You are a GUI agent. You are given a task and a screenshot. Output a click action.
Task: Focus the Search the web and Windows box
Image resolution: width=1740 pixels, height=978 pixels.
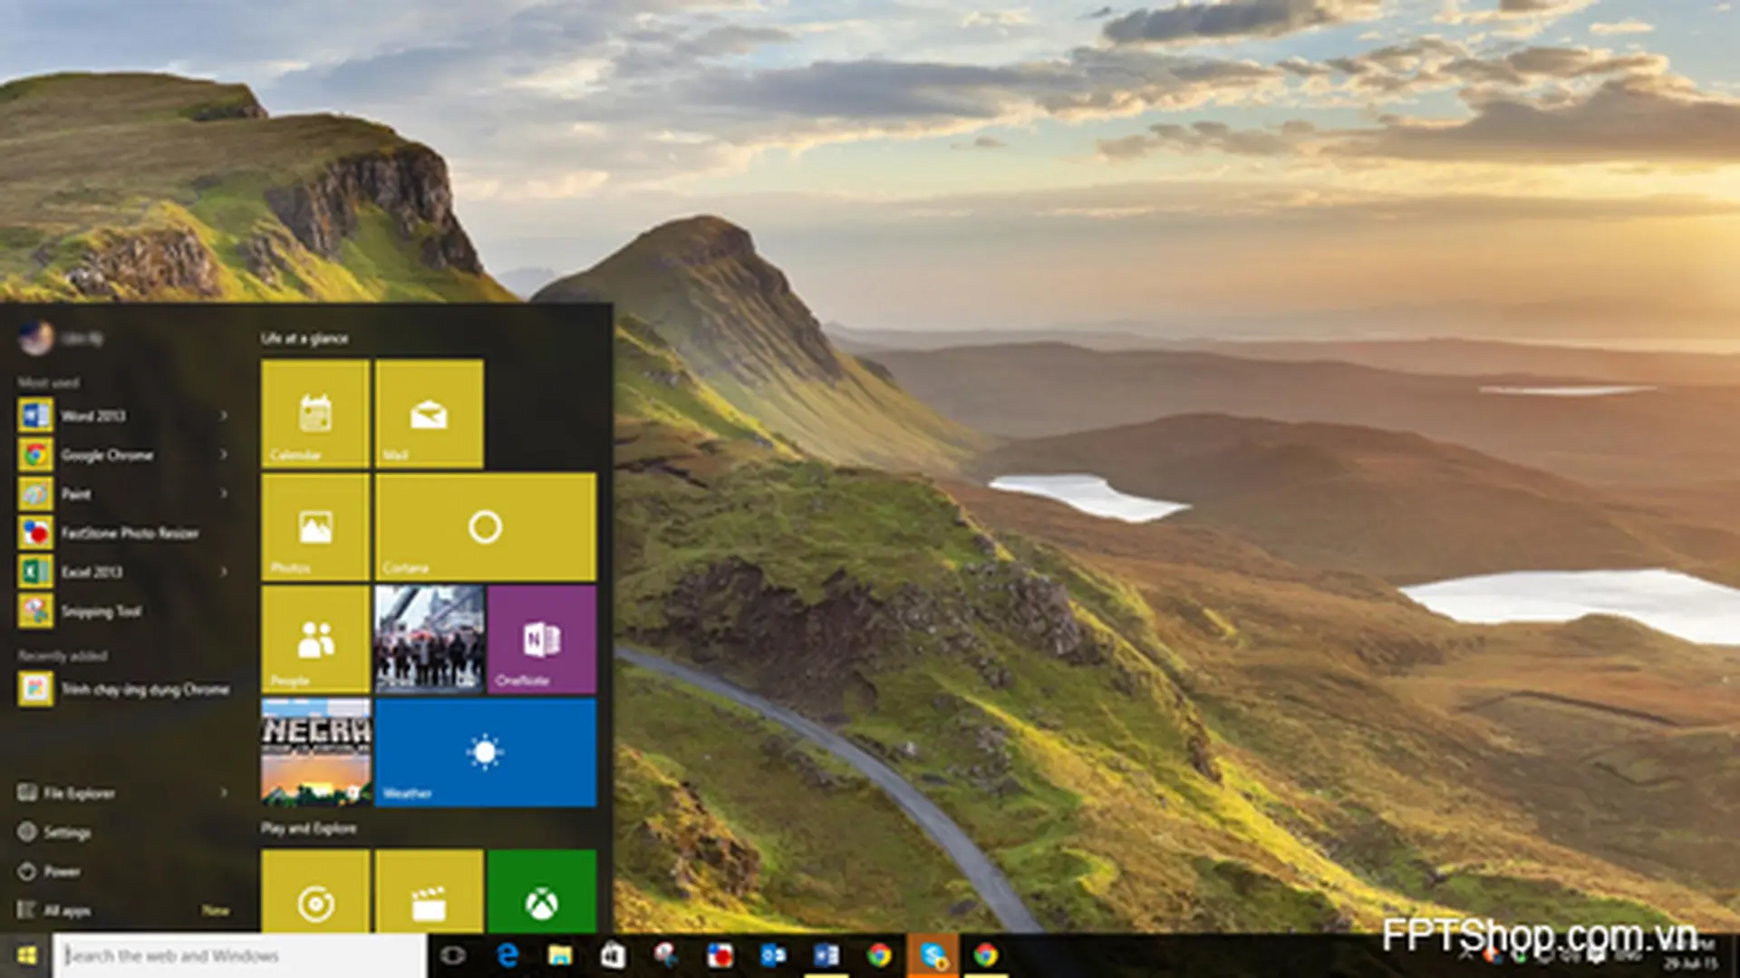click(x=240, y=955)
